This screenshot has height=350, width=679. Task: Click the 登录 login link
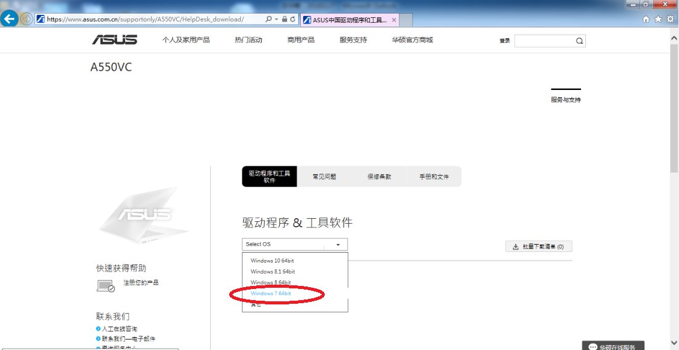coord(505,41)
